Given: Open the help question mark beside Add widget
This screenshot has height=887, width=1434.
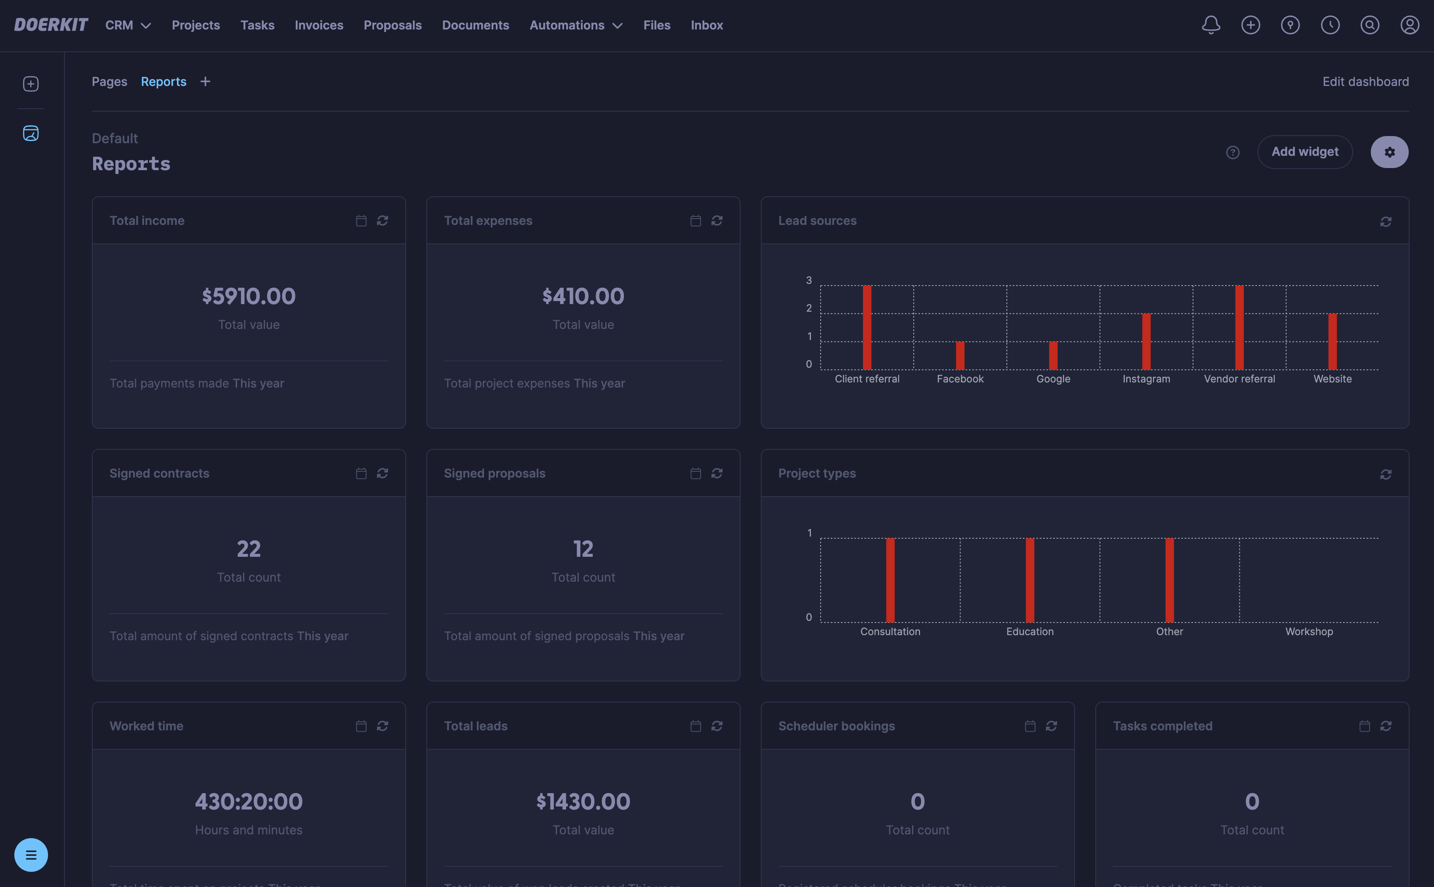Looking at the screenshot, I should 1233,152.
